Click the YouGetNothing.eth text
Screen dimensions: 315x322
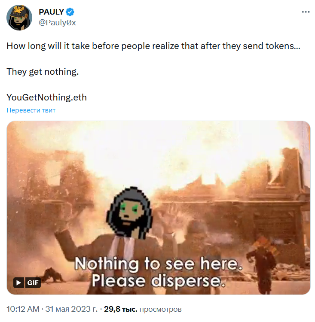coord(47,97)
